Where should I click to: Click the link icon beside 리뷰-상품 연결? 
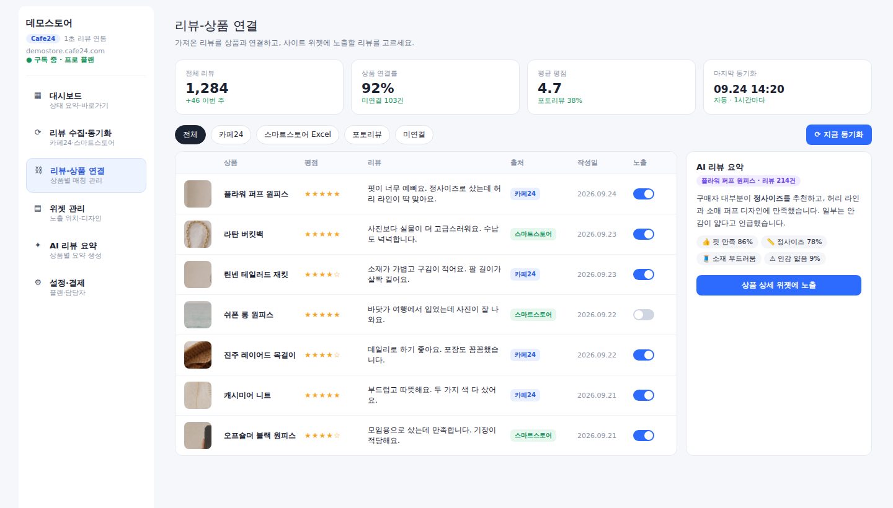38,170
